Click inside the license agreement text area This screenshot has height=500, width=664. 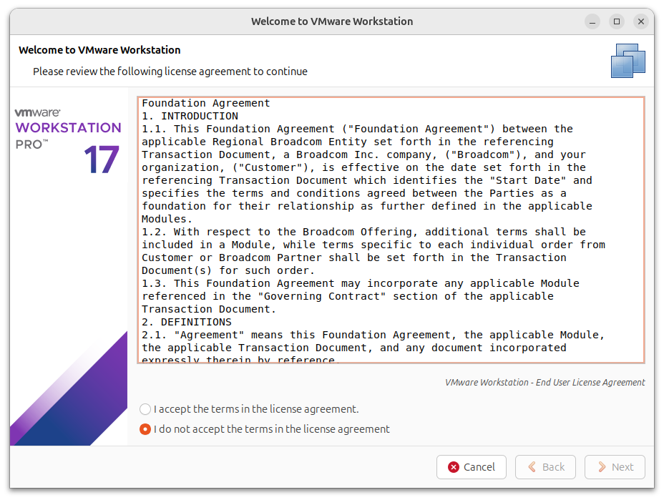(390, 229)
